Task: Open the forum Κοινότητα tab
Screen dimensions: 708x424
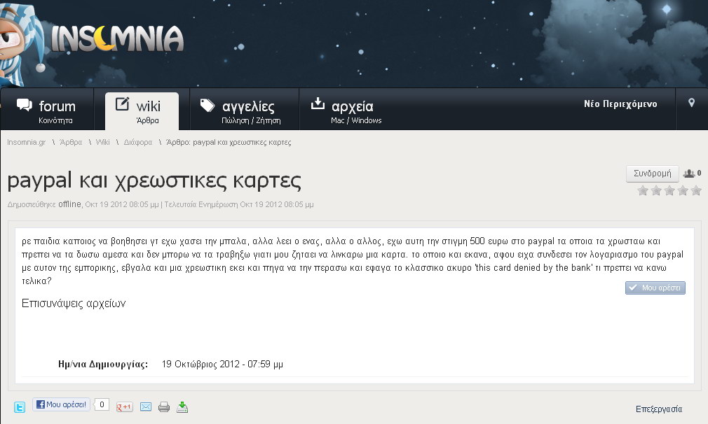Action: pyautogui.click(x=46, y=111)
